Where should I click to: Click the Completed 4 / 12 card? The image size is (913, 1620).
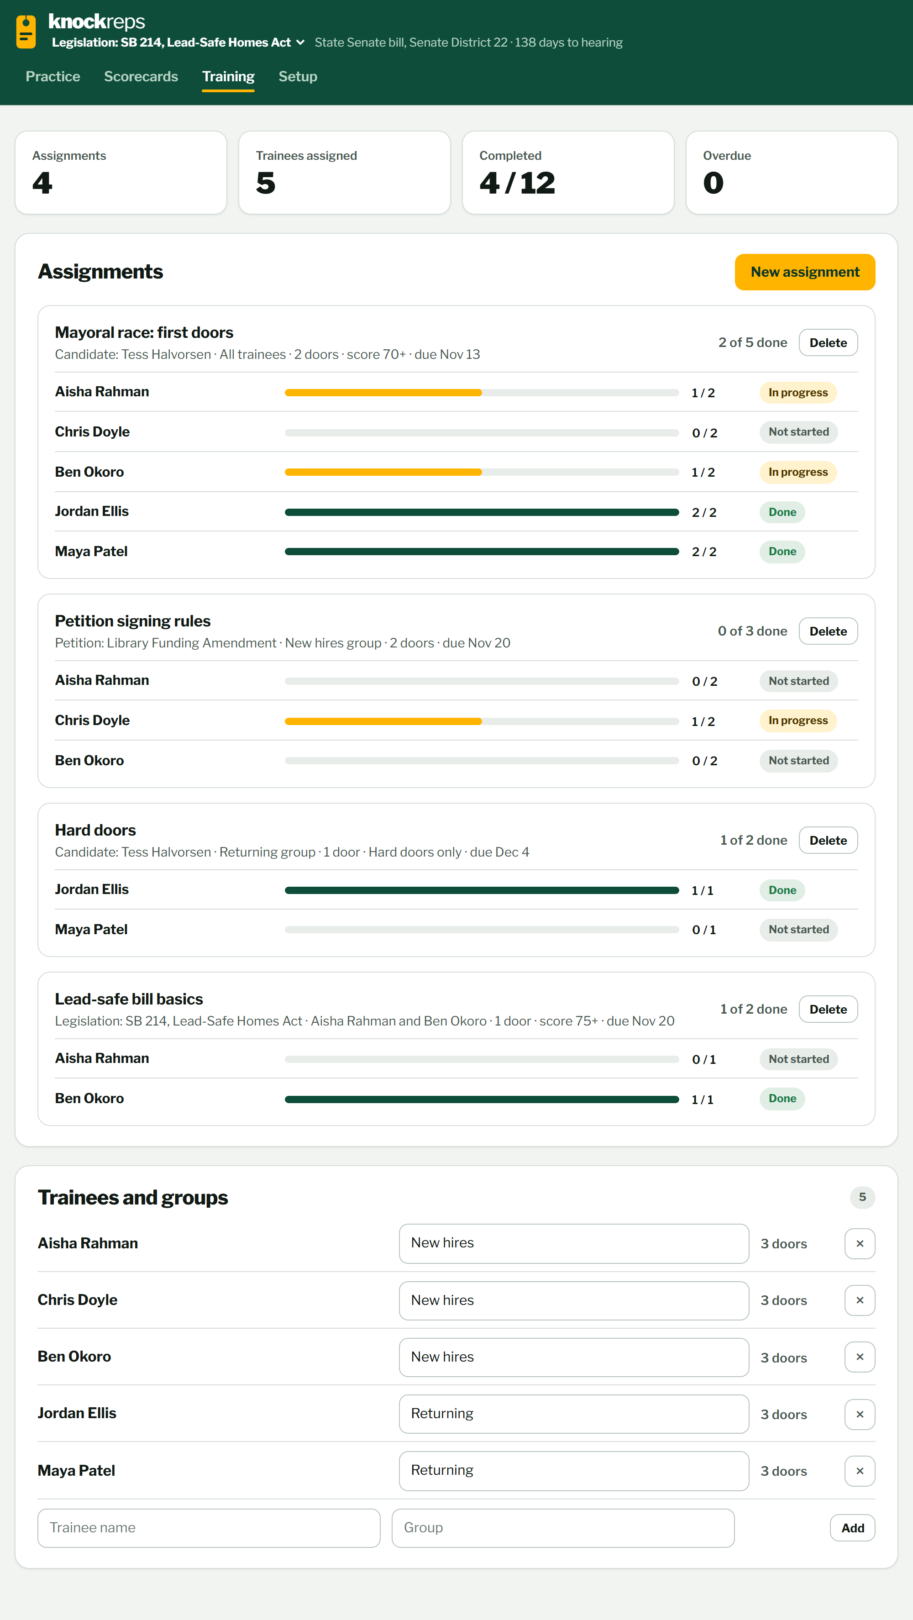[568, 172]
